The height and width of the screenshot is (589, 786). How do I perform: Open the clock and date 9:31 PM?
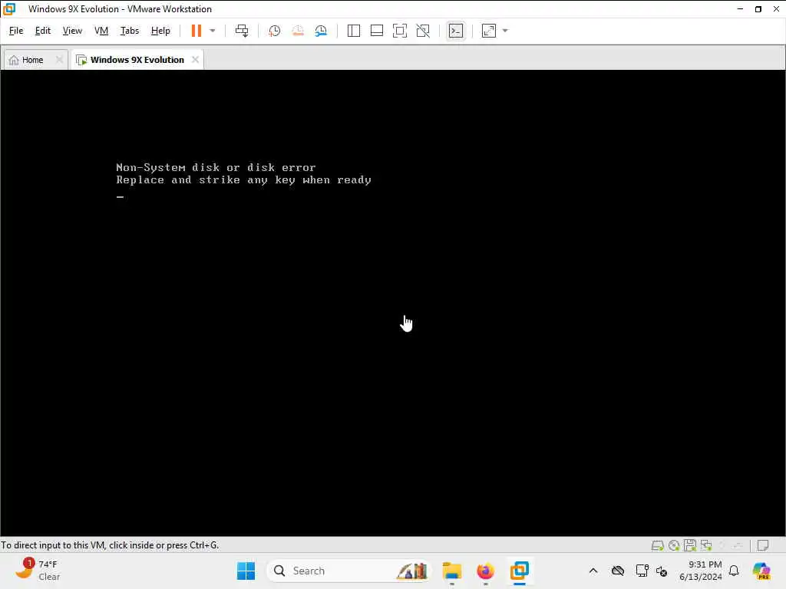[700, 571]
